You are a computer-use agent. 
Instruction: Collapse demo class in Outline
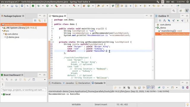click(156, 28)
